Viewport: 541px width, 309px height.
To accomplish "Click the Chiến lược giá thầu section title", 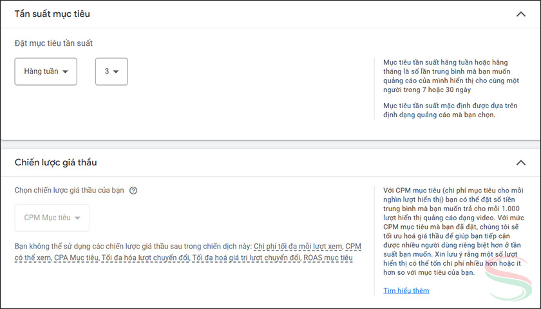I will tap(56, 162).
